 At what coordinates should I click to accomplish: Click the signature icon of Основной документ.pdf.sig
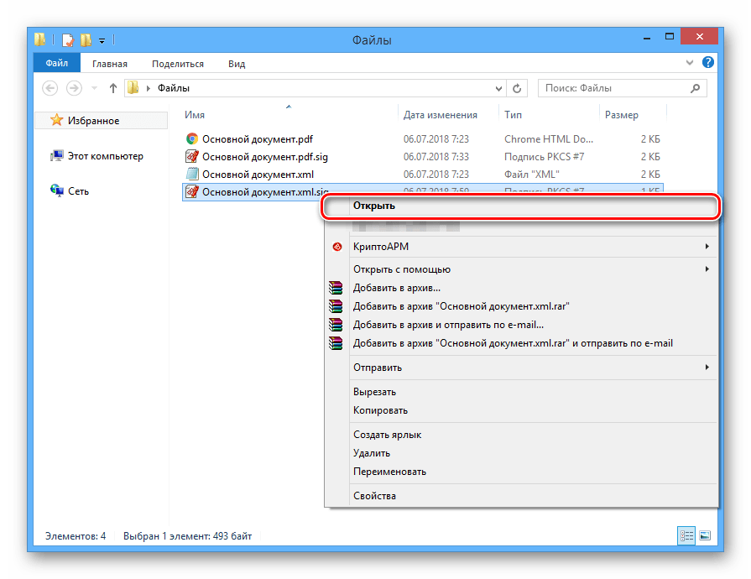click(192, 157)
